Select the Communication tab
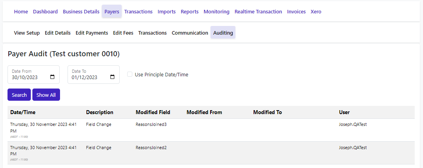 [x=190, y=33]
